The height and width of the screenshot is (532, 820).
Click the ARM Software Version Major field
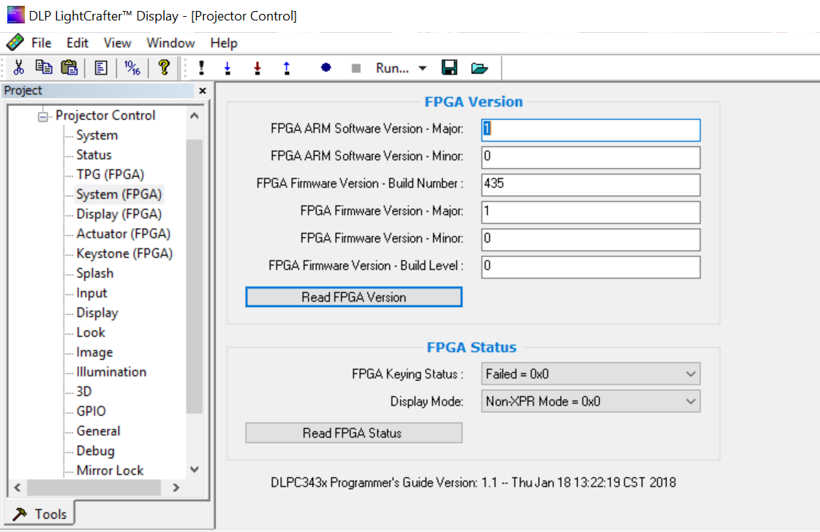pos(590,129)
